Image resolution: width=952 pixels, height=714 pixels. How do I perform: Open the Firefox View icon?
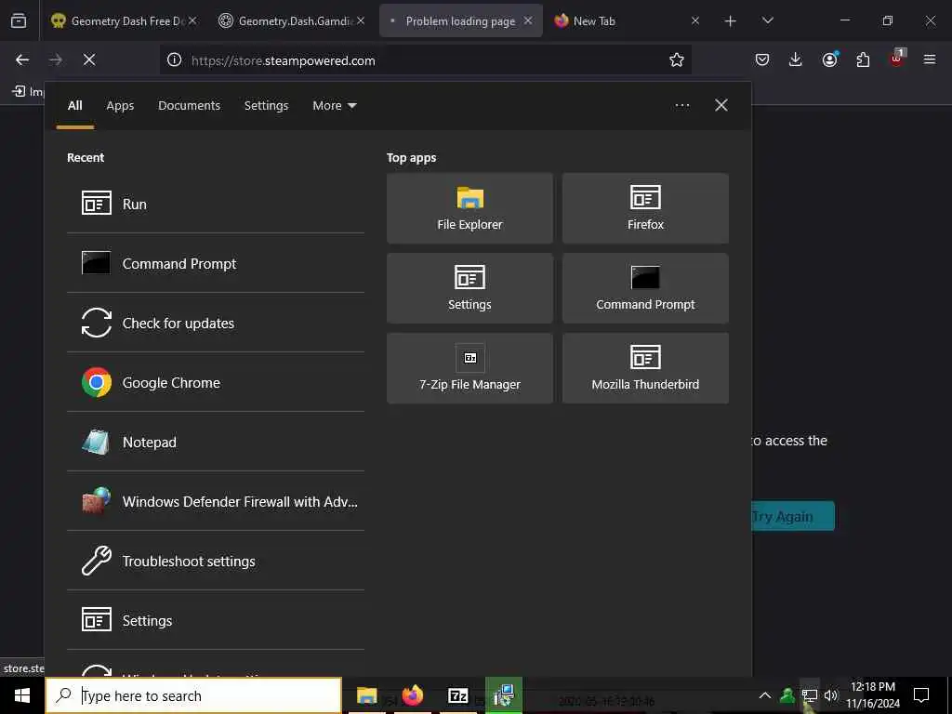coord(19,20)
